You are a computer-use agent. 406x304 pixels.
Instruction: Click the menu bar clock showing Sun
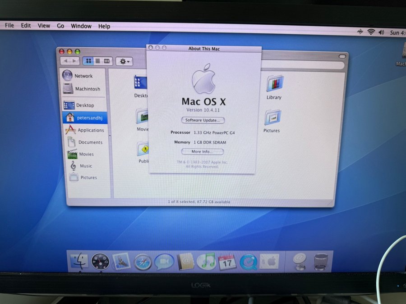point(398,33)
